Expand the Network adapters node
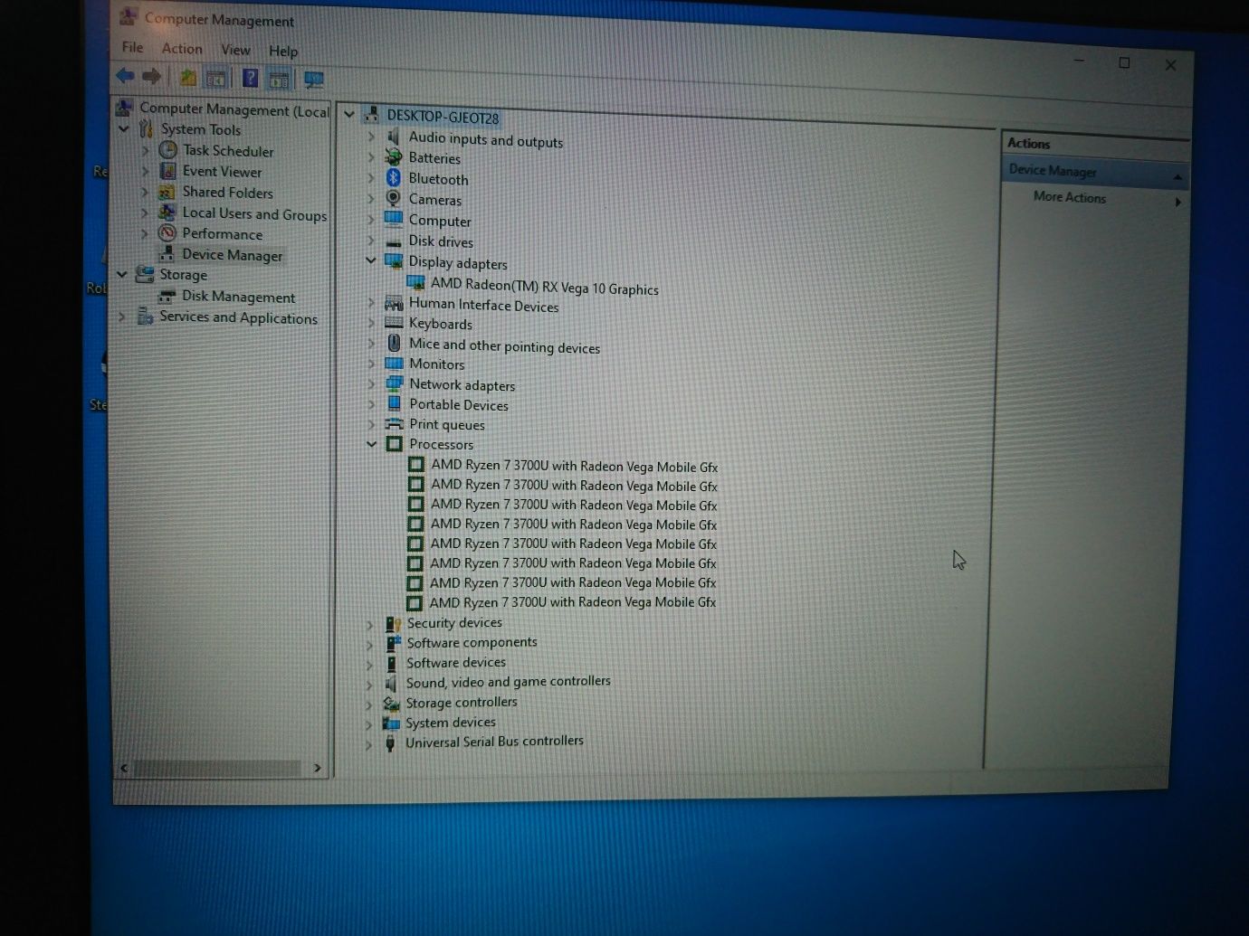Screen dimensions: 1249x936 click(x=371, y=383)
